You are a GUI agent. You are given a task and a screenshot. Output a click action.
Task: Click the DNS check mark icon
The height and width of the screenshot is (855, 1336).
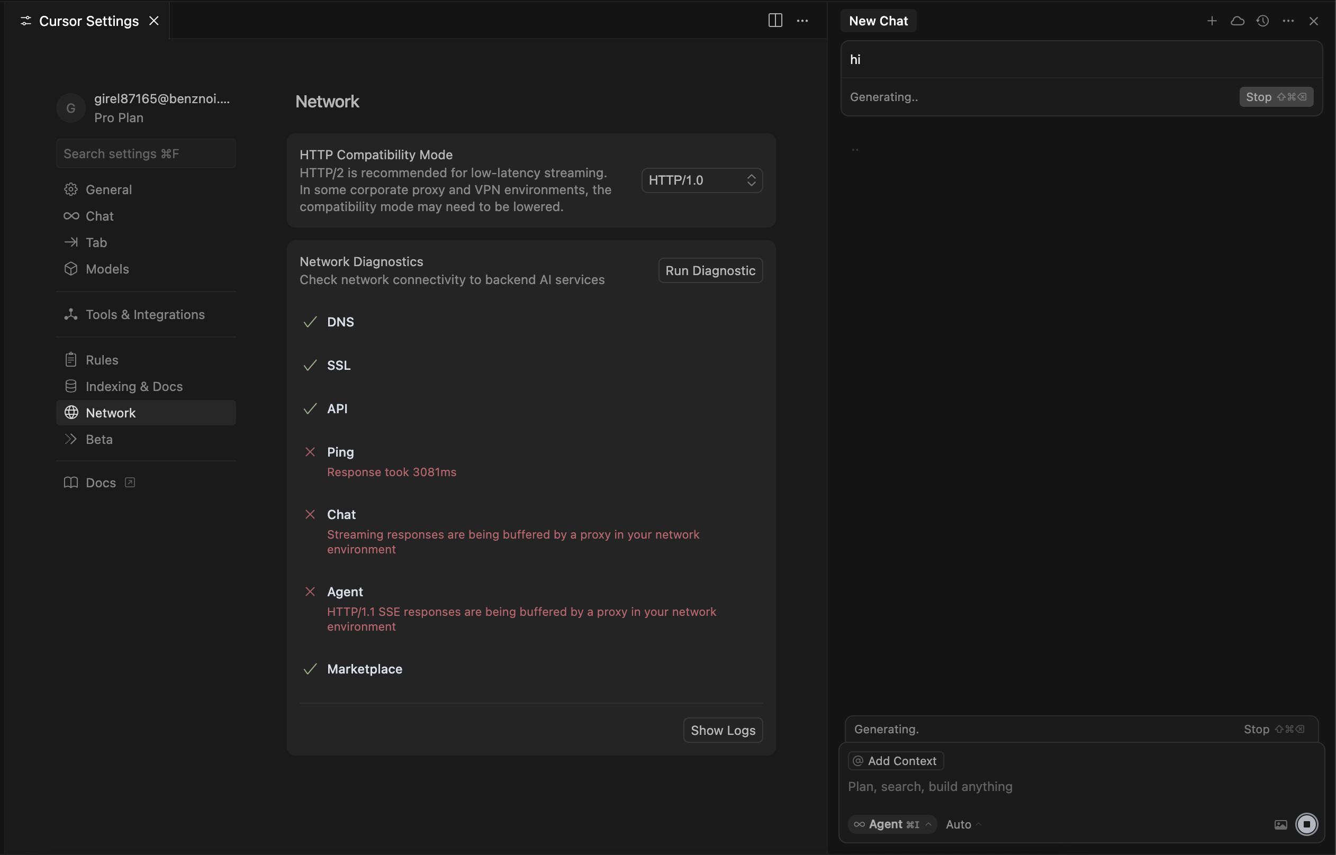310,322
